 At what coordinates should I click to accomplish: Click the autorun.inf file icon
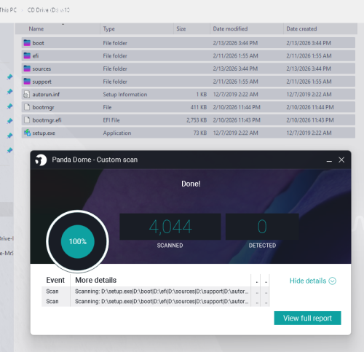point(27,94)
